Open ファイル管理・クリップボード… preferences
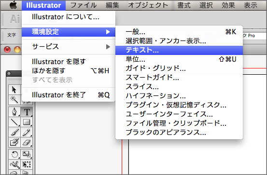The width and height of the screenshot is (267, 175). [x=179, y=123]
